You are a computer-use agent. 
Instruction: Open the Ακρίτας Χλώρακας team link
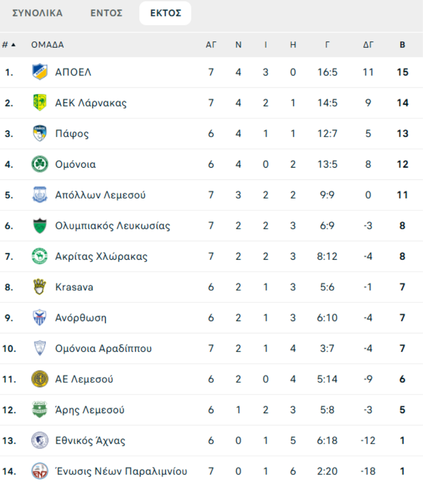(101, 256)
